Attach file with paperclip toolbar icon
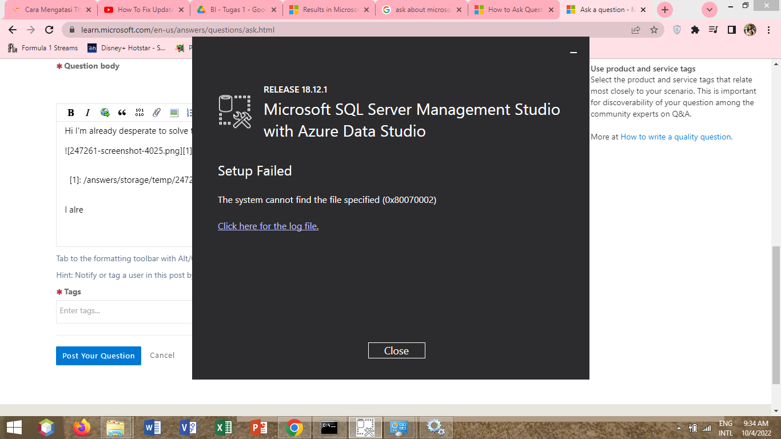Image resolution: width=781 pixels, height=439 pixels. point(157,113)
